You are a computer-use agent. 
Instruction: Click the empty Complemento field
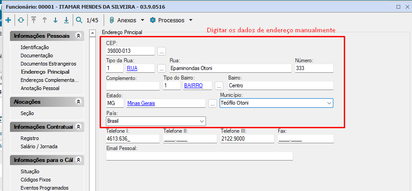[133, 85]
